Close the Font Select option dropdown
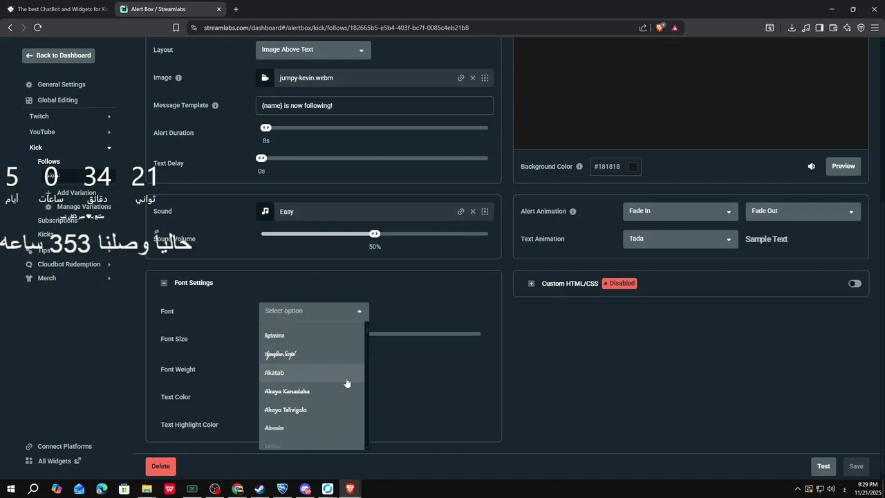This screenshot has width=885, height=498. click(x=314, y=311)
